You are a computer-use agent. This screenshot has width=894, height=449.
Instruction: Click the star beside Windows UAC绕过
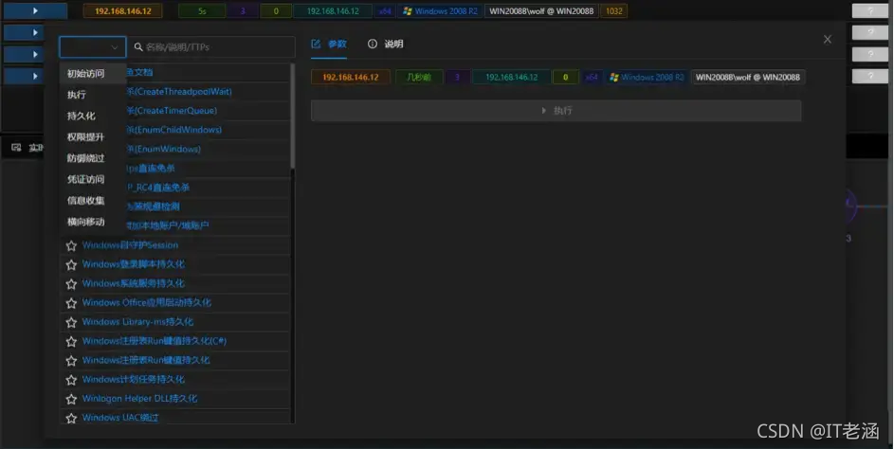point(71,419)
